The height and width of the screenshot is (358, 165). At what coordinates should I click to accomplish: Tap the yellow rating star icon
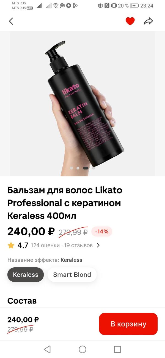[11, 245]
